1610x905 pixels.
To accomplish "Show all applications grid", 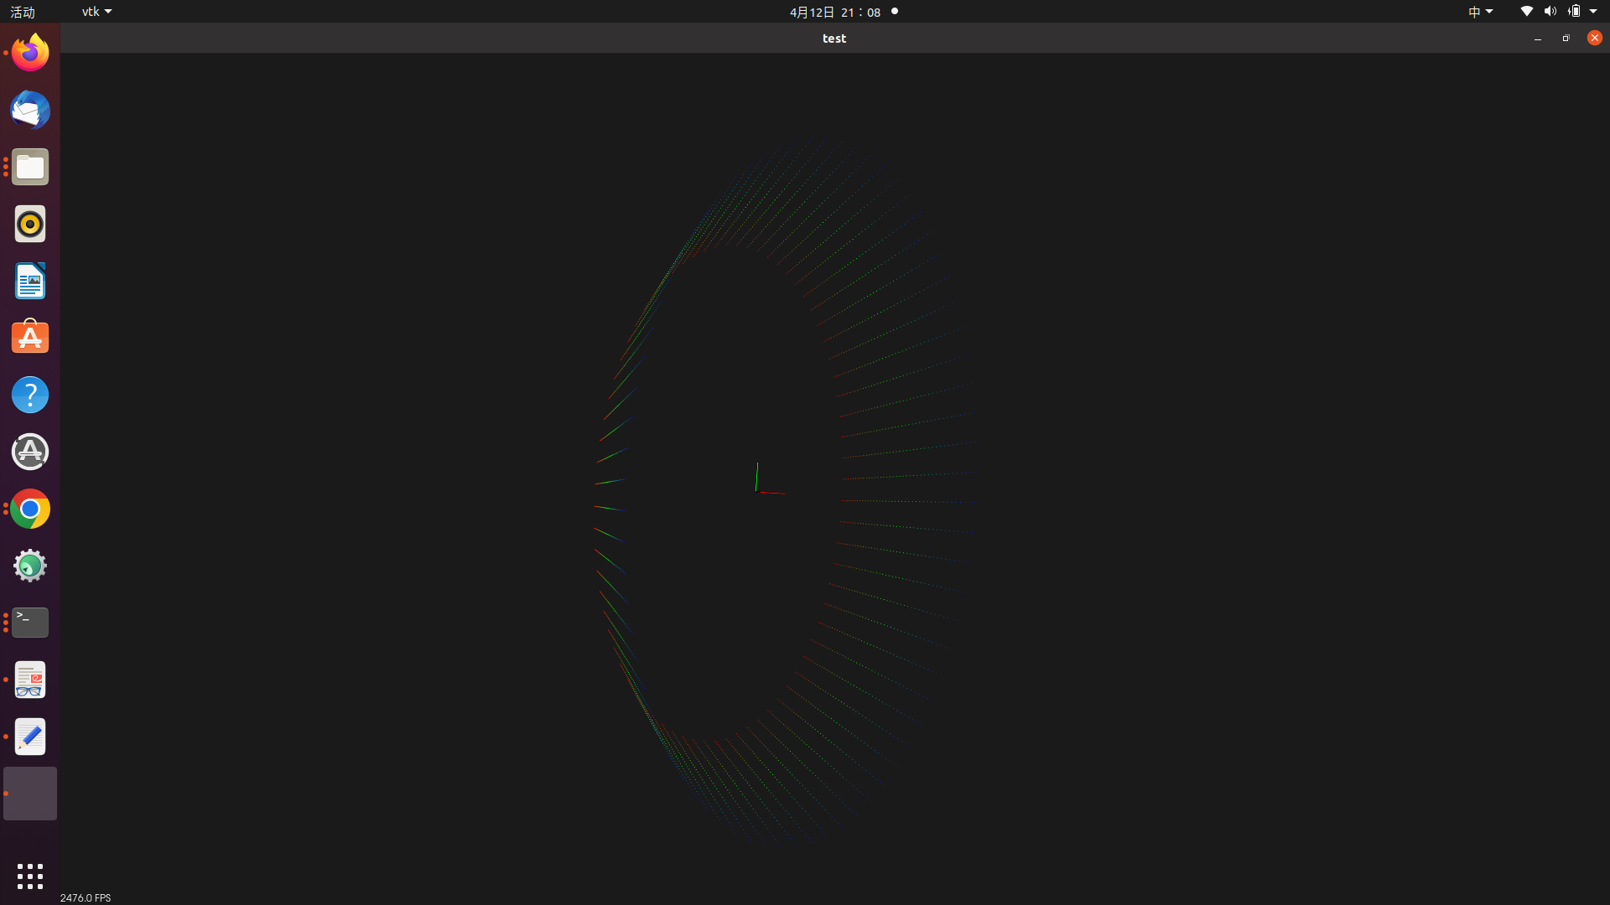I will (30, 876).
